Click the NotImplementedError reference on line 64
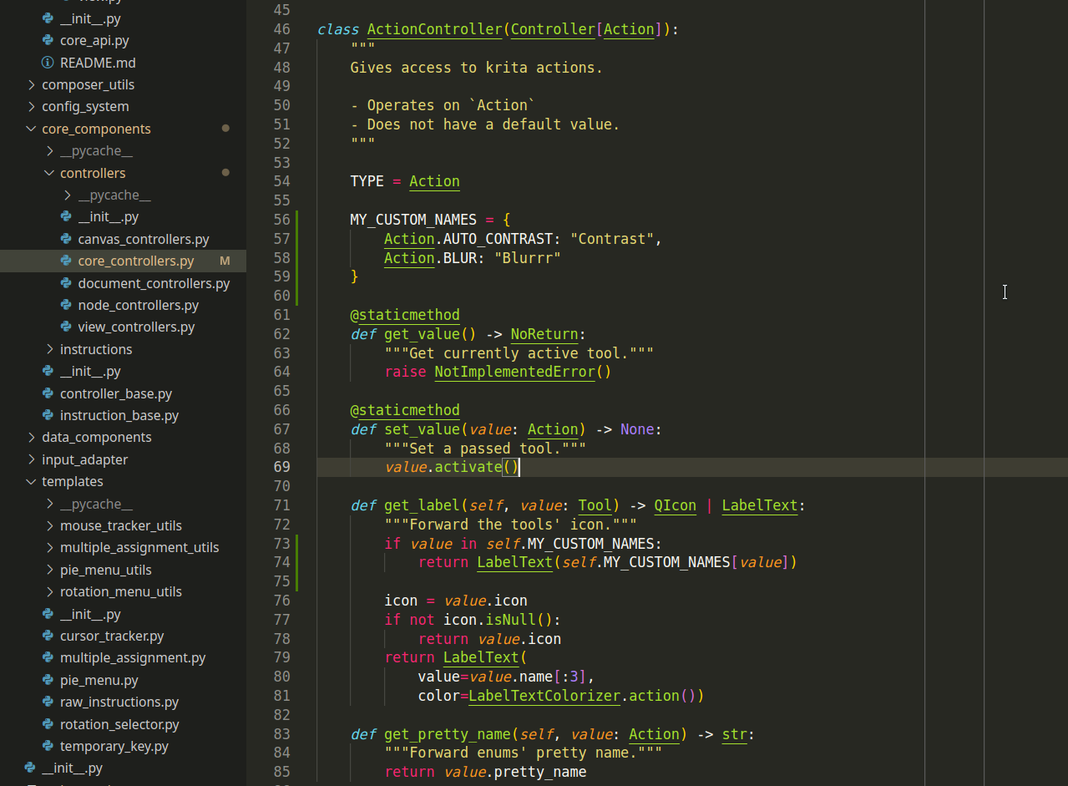The image size is (1068, 786). coord(514,372)
